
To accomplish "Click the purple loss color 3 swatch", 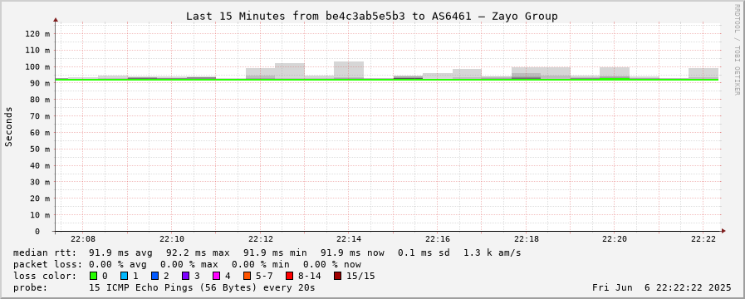I will 185,276.
